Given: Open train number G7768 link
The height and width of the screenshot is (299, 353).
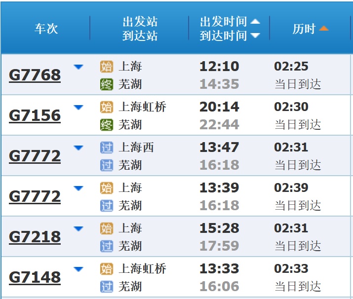Looking at the screenshot, I should click(35, 75).
